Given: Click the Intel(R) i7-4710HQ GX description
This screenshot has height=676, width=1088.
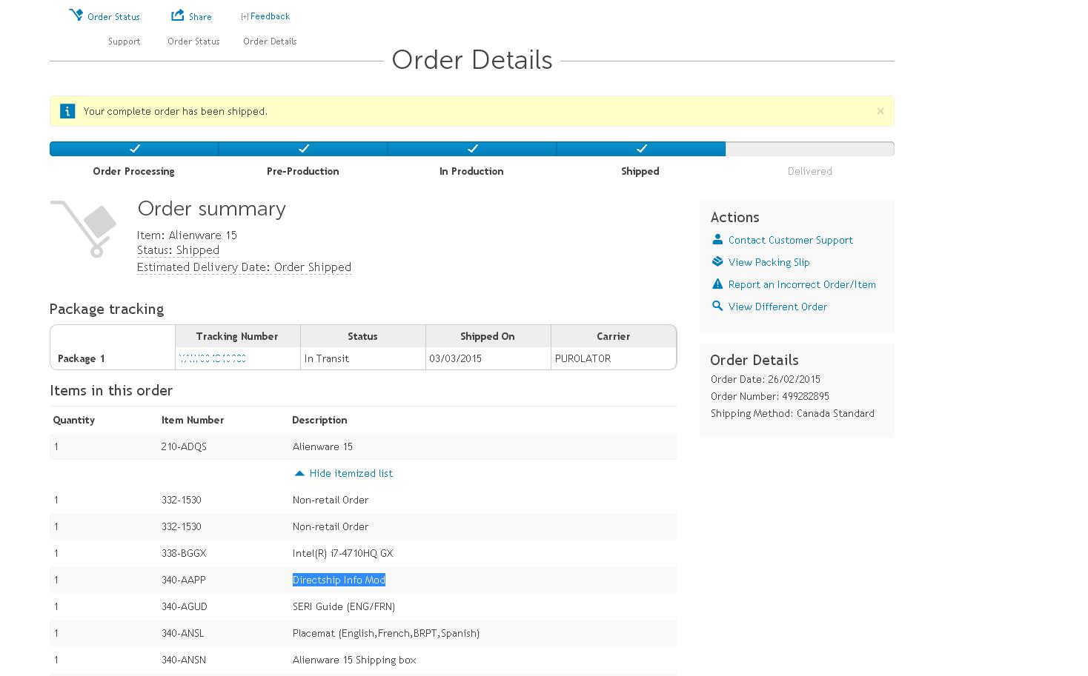Looking at the screenshot, I should click(342, 553).
